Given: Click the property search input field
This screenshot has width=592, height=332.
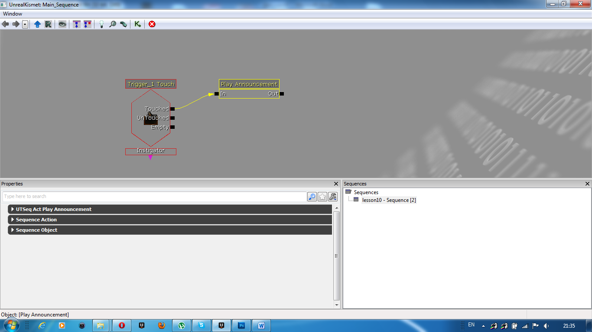Looking at the screenshot, I should [154, 196].
